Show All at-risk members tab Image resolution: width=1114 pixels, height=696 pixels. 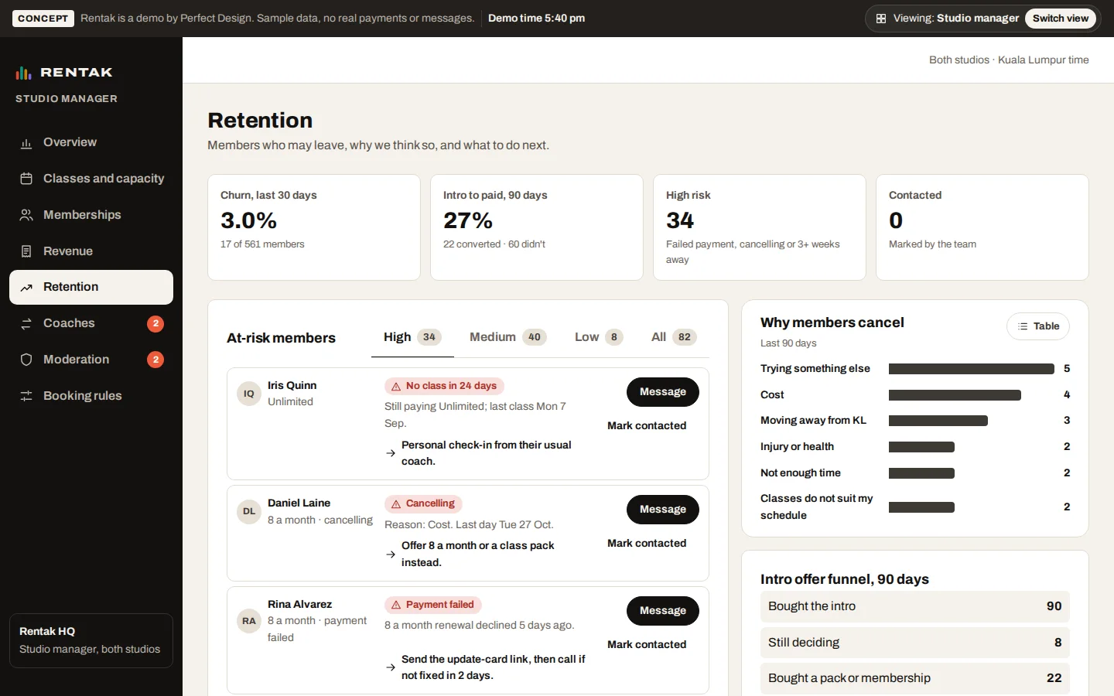[674, 337]
